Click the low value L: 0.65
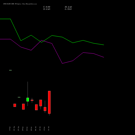This screenshot has width=135, height=135. 68,9
